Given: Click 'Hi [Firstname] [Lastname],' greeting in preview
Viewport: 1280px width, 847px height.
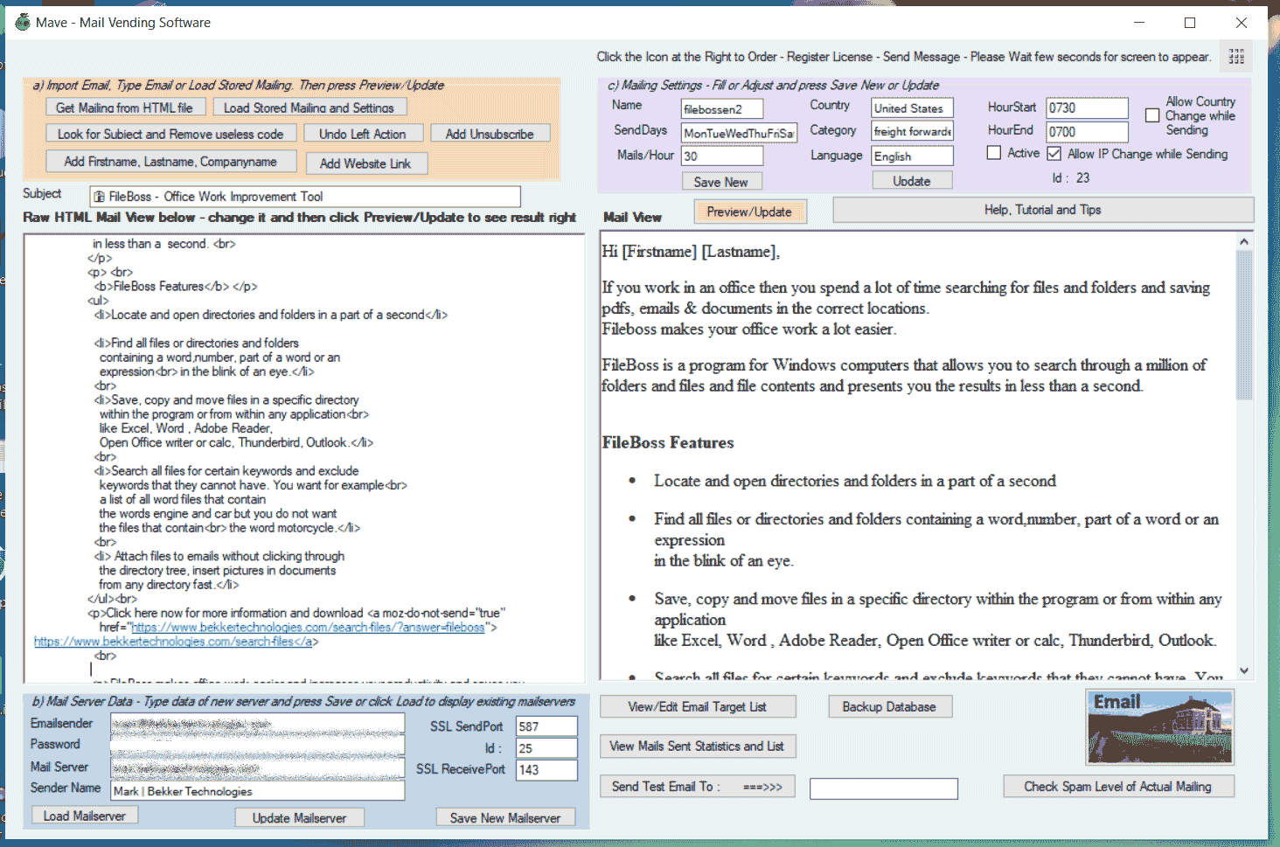Looking at the screenshot, I should (691, 252).
